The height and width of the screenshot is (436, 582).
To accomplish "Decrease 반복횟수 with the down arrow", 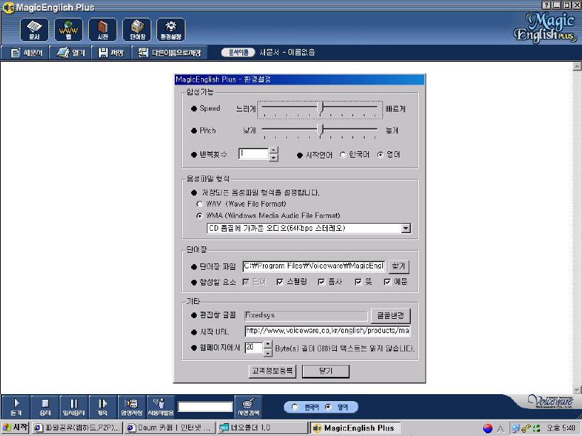I will (274, 158).
